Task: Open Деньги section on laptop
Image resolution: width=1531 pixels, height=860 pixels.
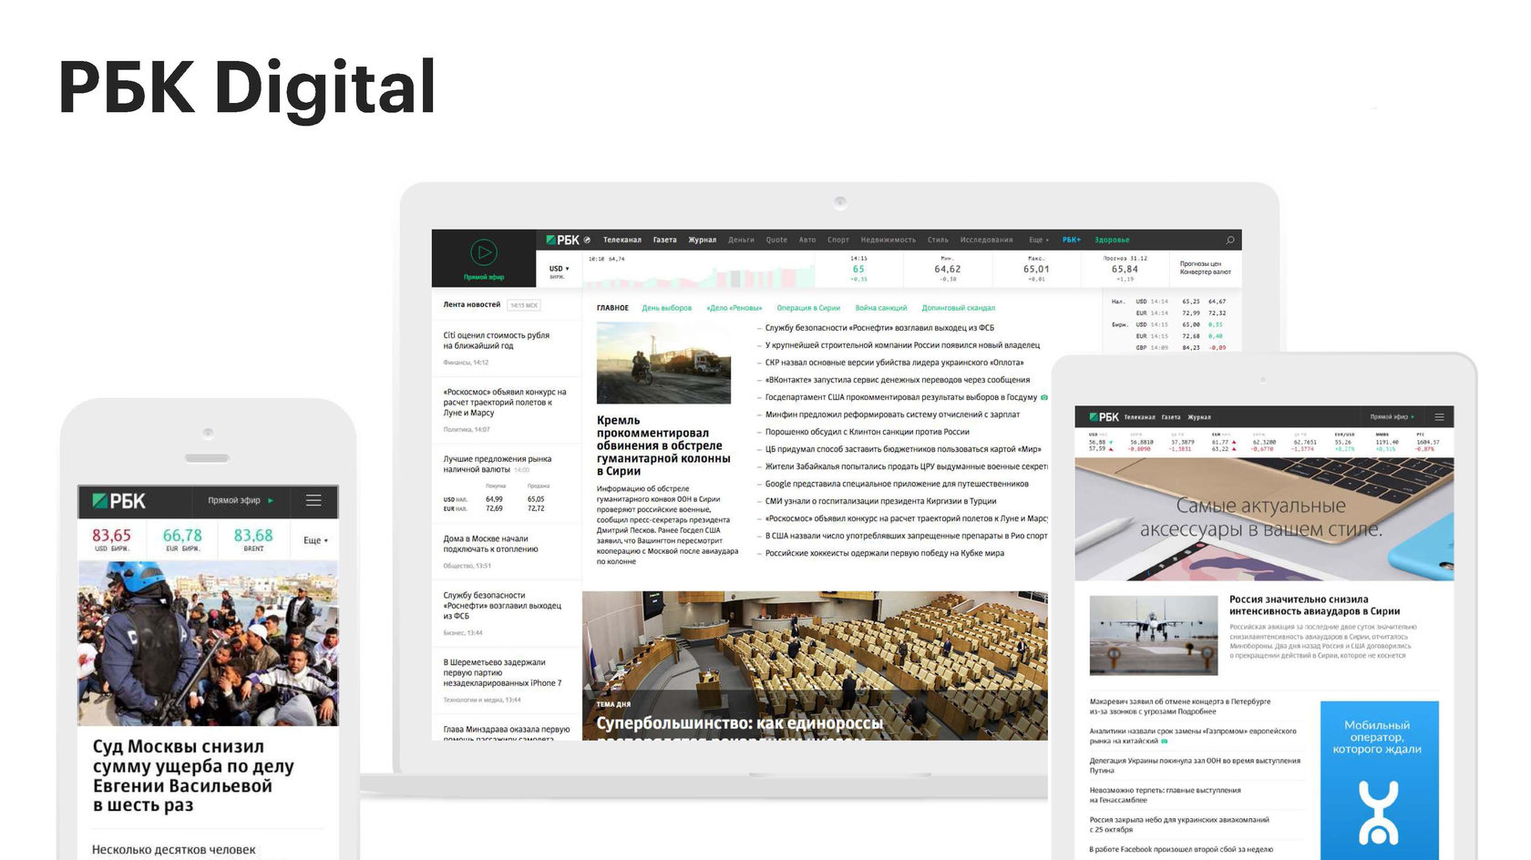Action: pos(741,241)
